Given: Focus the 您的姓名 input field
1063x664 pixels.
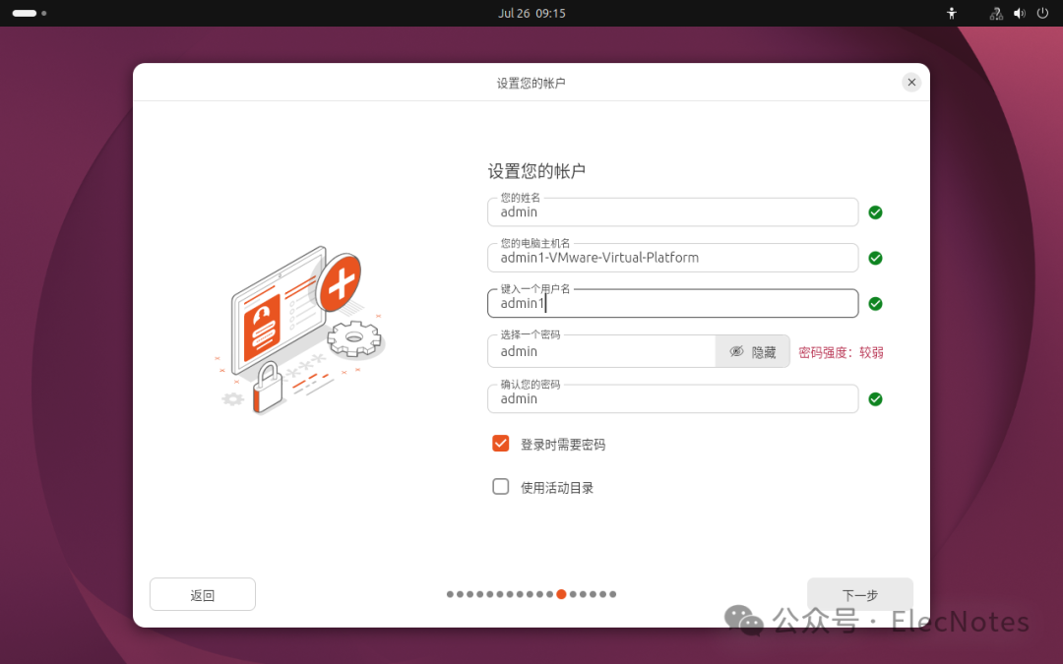Looking at the screenshot, I should (672, 212).
